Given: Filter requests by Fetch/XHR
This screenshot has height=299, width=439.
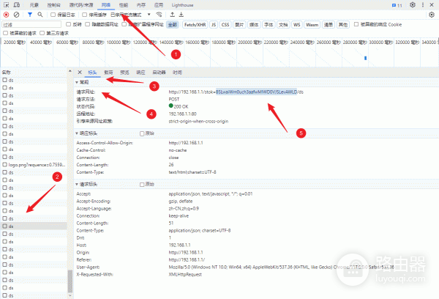Looking at the screenshot, I should (x=195, y=25).
